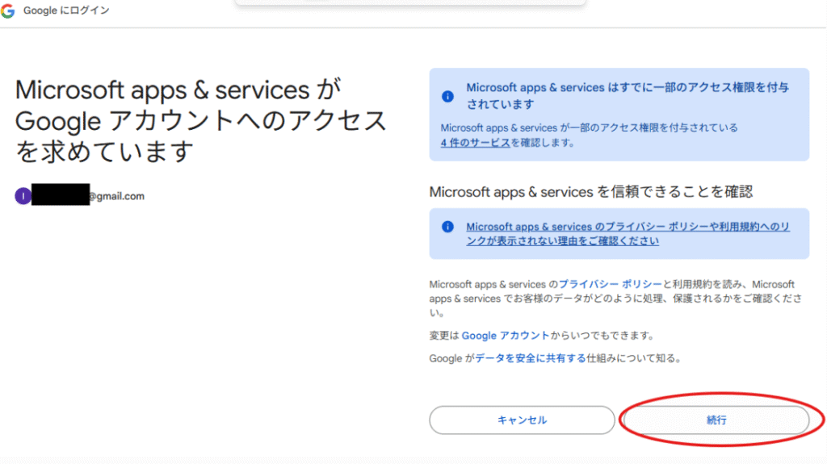The height and width of the screenshot is (464, 827).
Task: Click the purple account avatar icon
Action: click(x=23, y=196)
